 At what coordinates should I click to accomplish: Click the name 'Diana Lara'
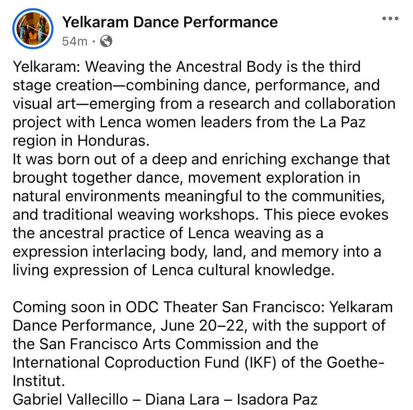(182, 399)
